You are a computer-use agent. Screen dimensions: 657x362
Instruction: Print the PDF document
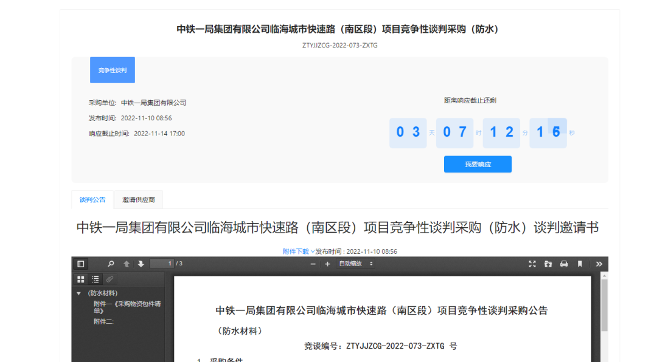tap(564, 264)
